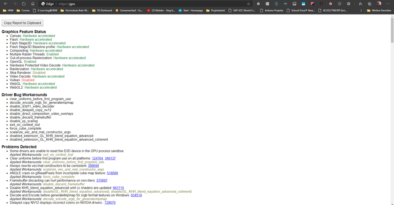
Task: Reload the edge://gpu page
Action: point(24,4)
